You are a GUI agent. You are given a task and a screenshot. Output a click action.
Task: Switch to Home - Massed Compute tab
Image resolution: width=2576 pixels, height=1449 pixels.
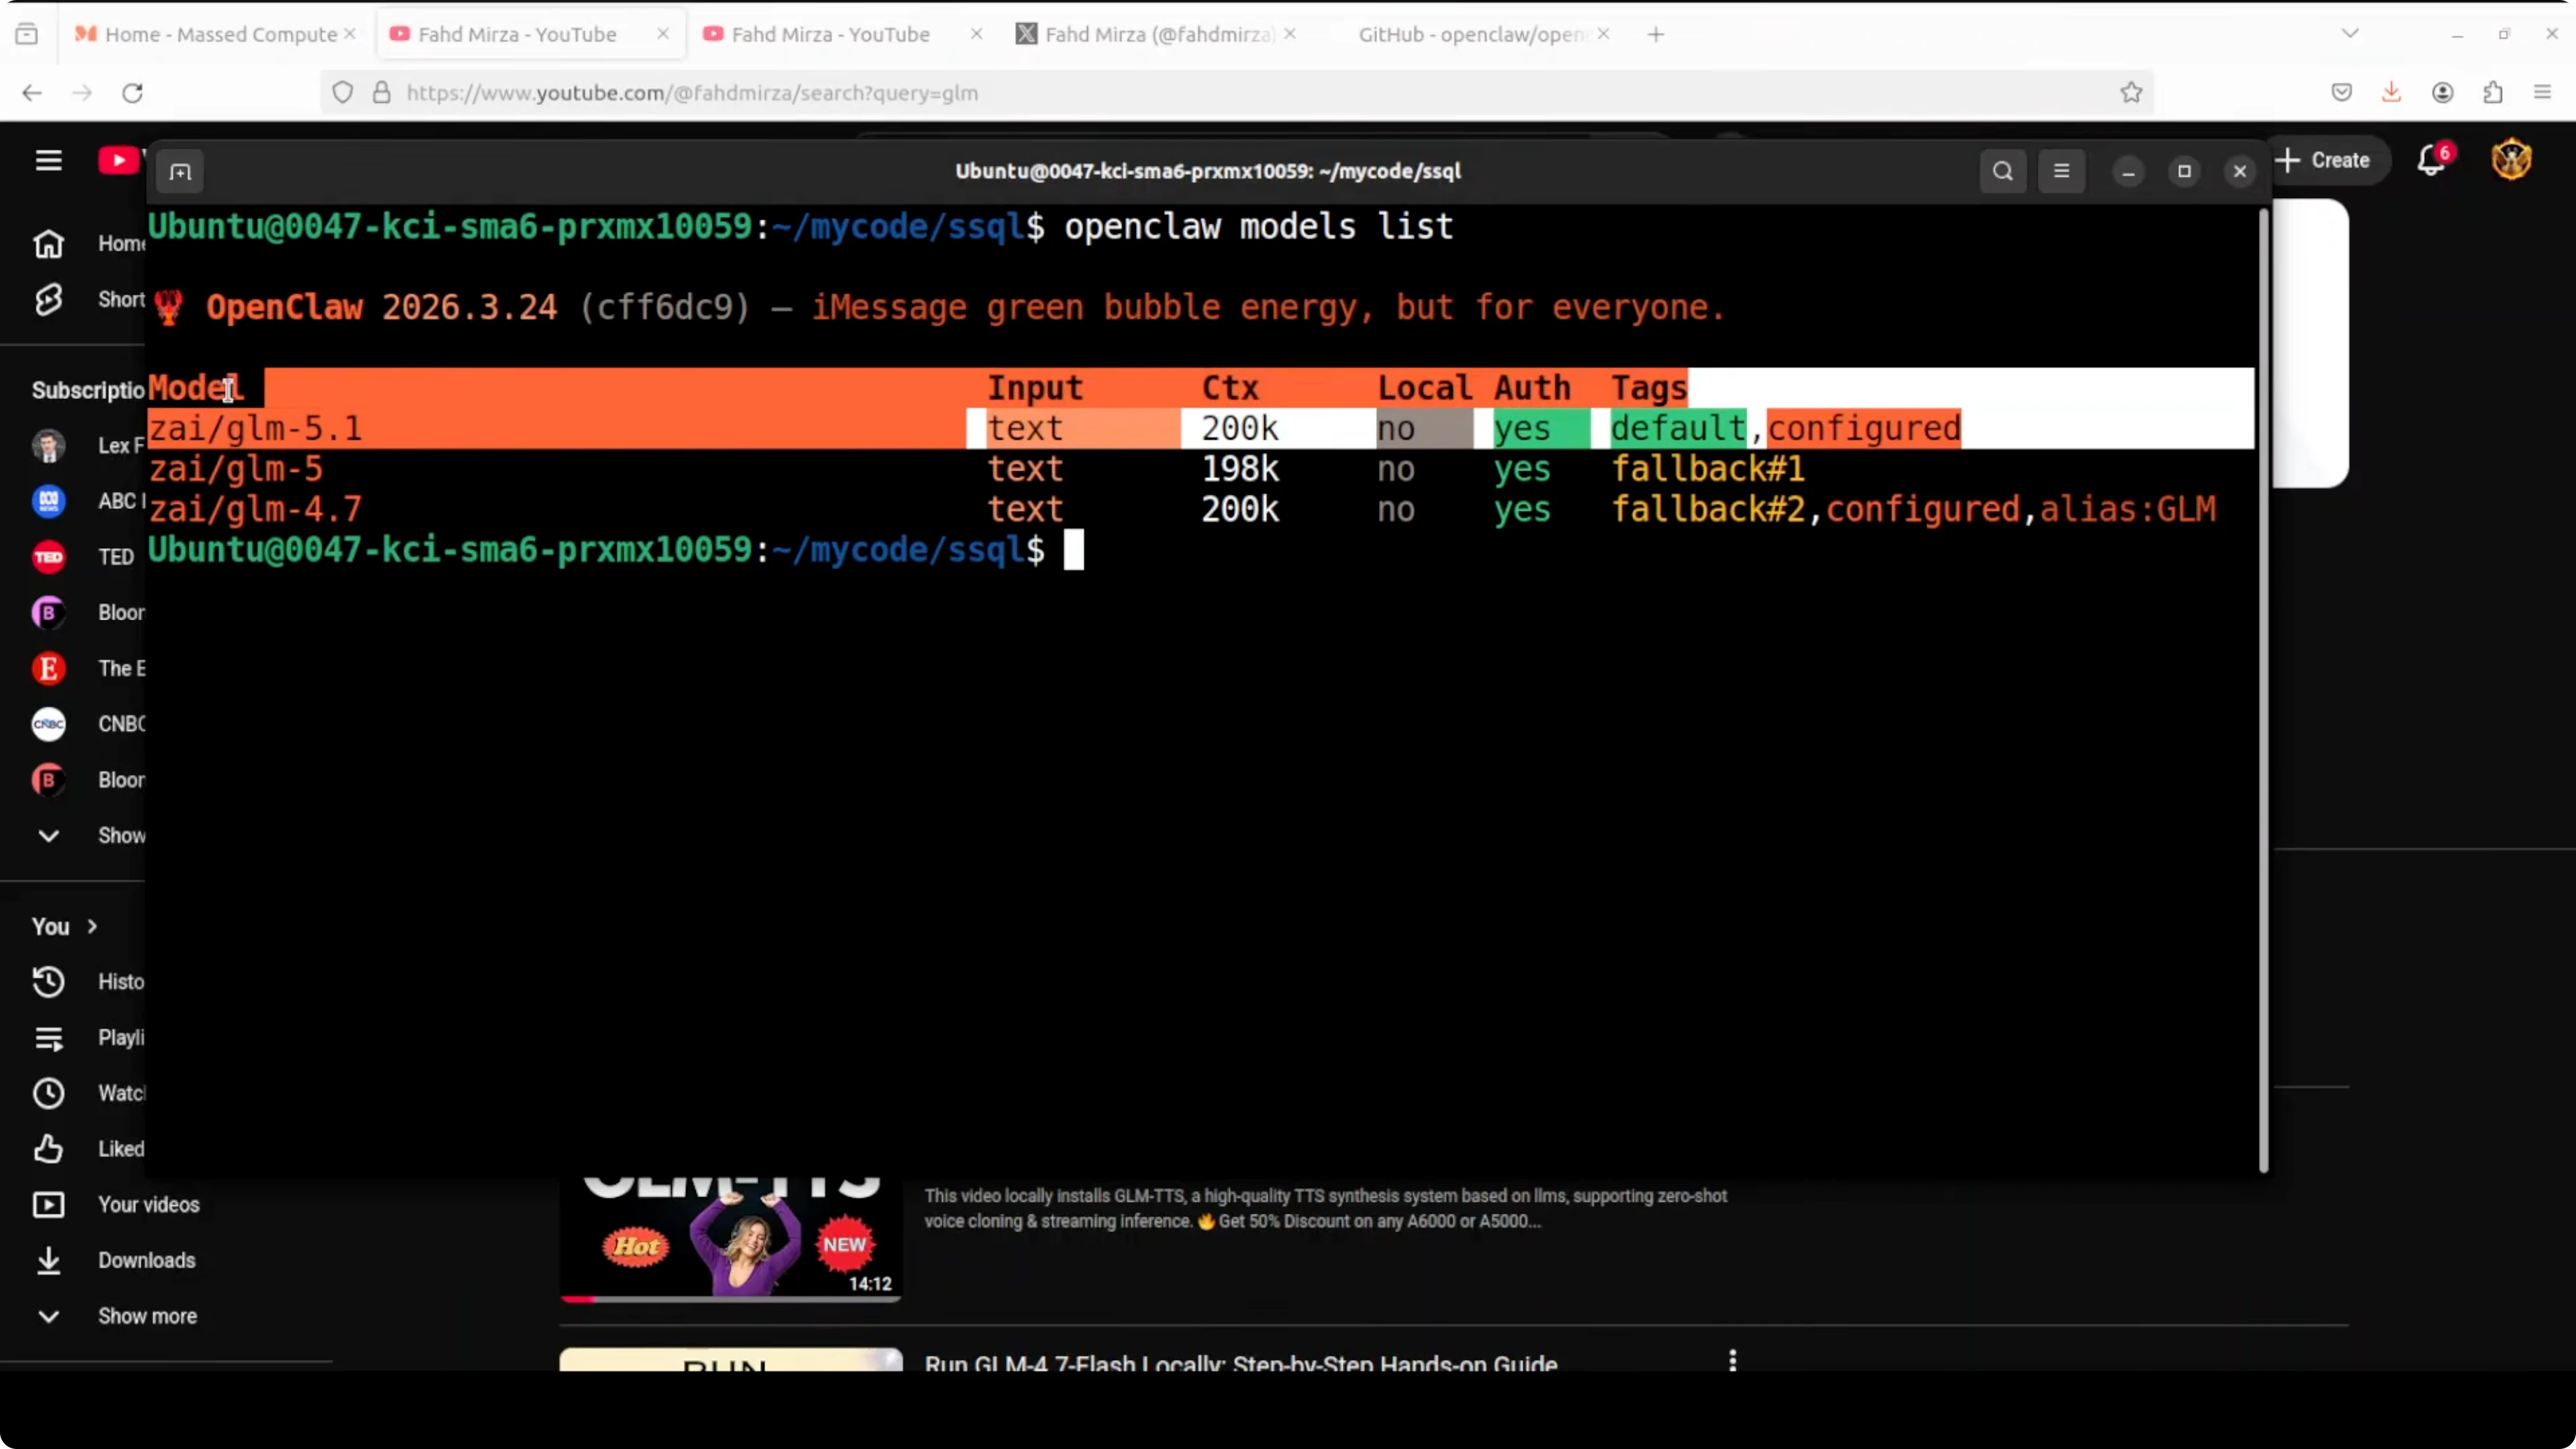point(220,34)
